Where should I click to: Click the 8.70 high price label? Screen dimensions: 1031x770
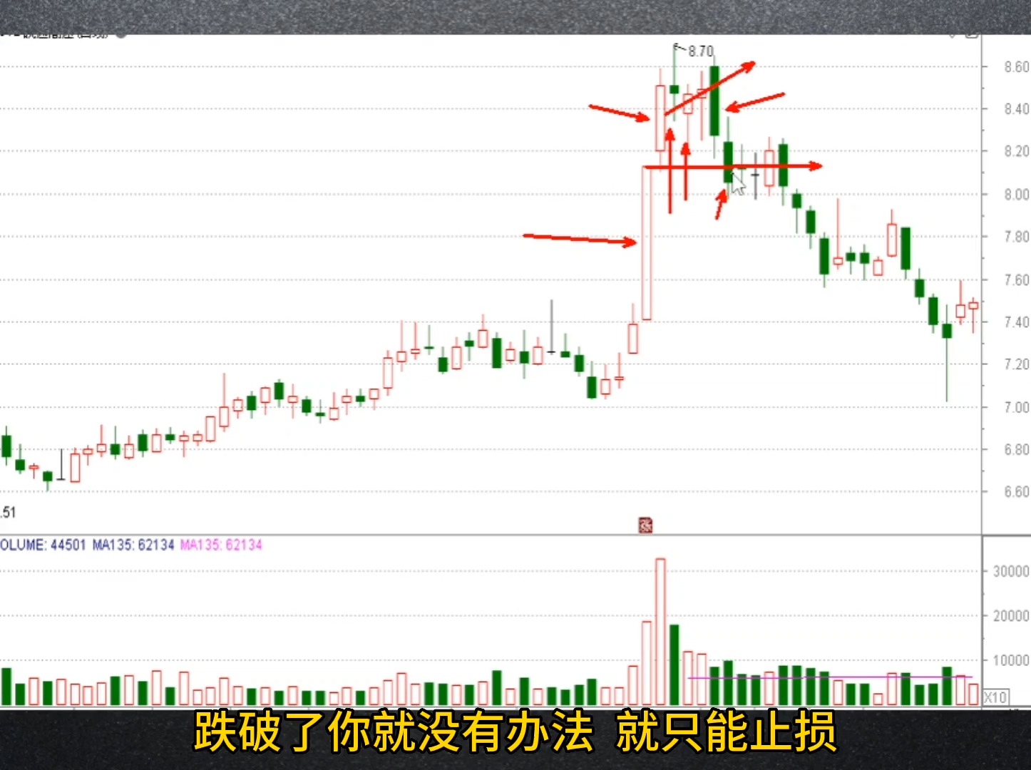pos(700,51)
